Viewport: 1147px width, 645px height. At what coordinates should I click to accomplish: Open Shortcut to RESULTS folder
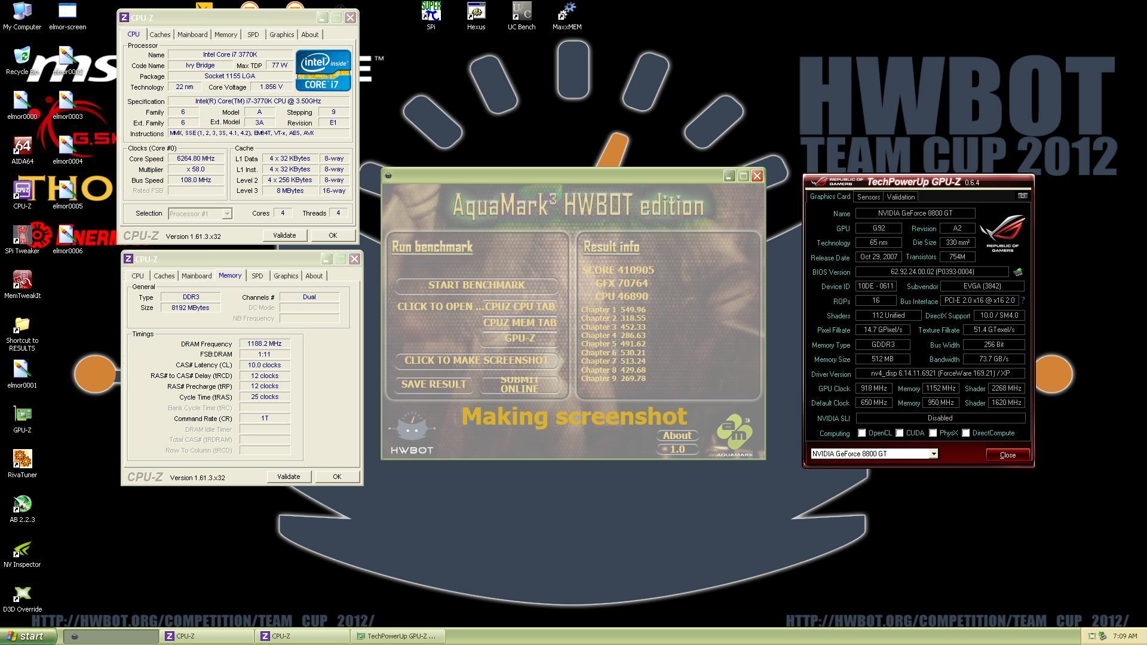coord(22,333)
